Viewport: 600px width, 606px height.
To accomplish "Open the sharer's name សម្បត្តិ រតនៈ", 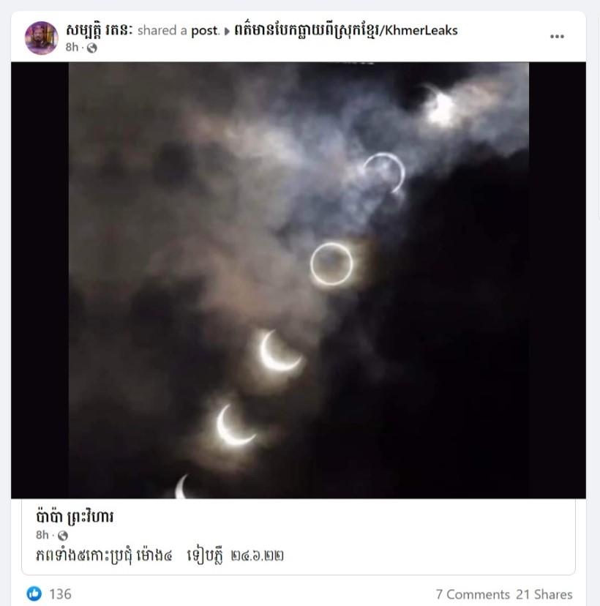I will coord(99,30).
